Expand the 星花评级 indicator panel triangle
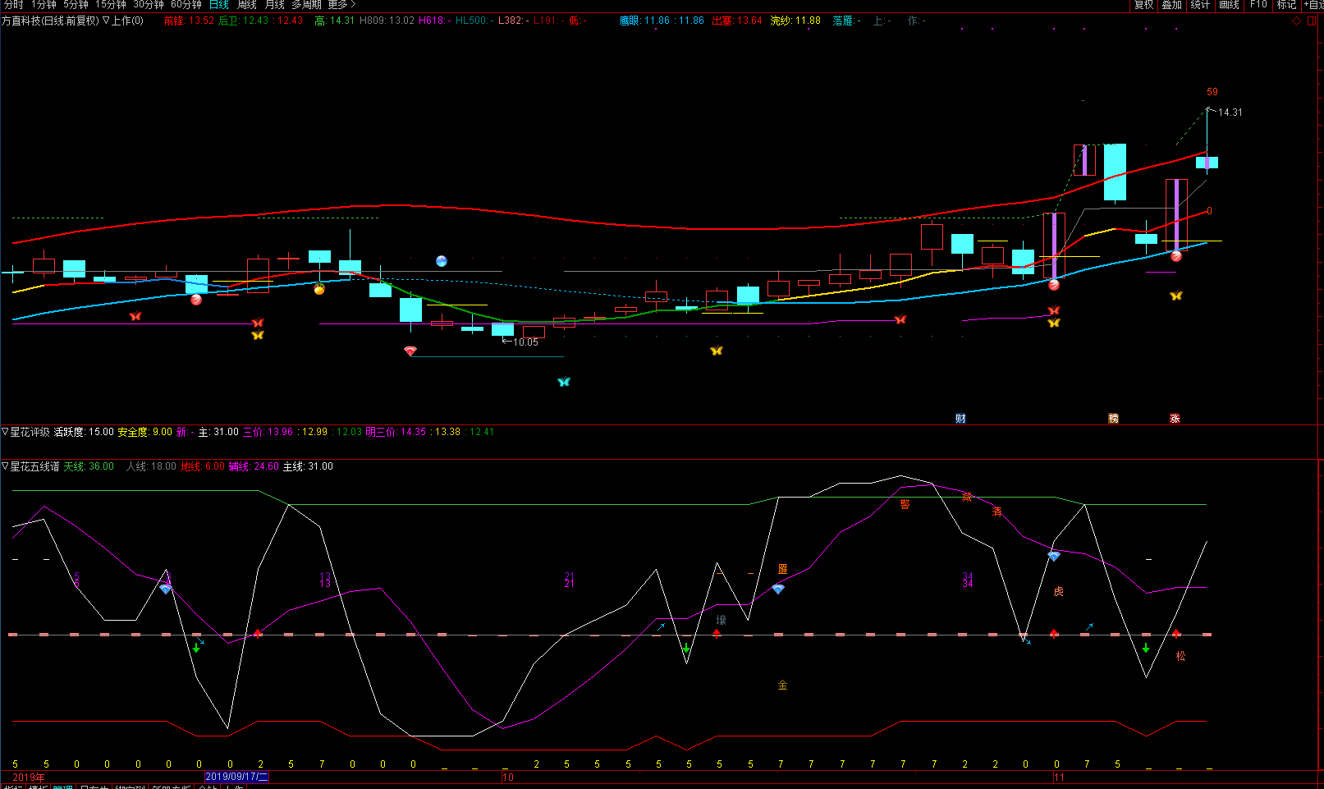The width and height of the screenshot is (1324, 789). pyautogui.click(x=5, y=432)
